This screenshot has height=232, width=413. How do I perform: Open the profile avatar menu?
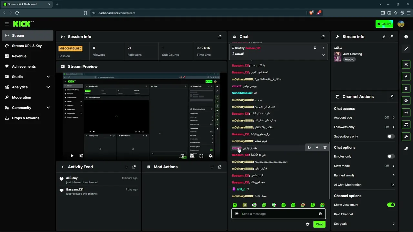pos(401,24)
